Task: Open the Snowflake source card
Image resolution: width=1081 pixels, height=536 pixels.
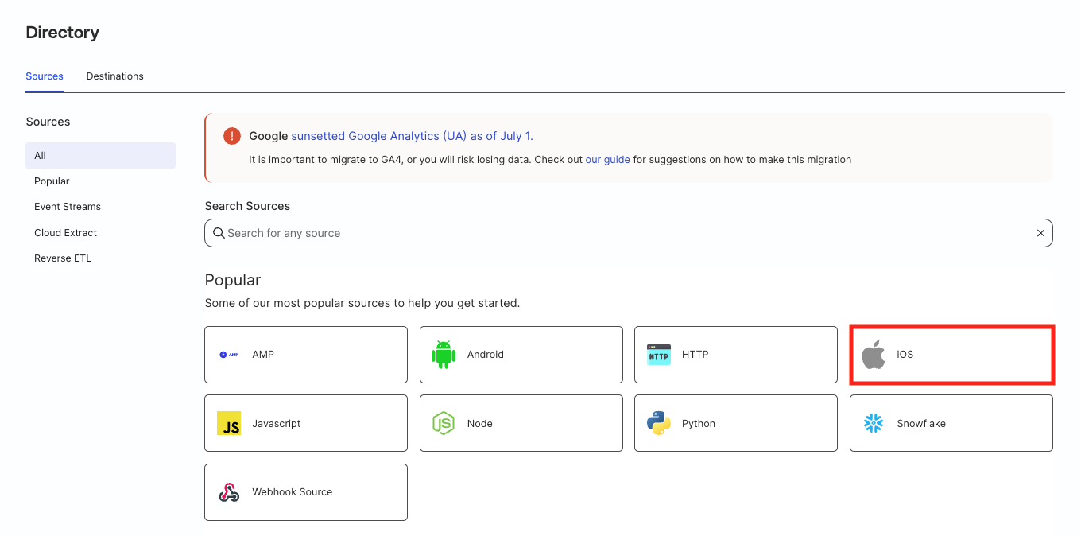Action: coord(951,424)
